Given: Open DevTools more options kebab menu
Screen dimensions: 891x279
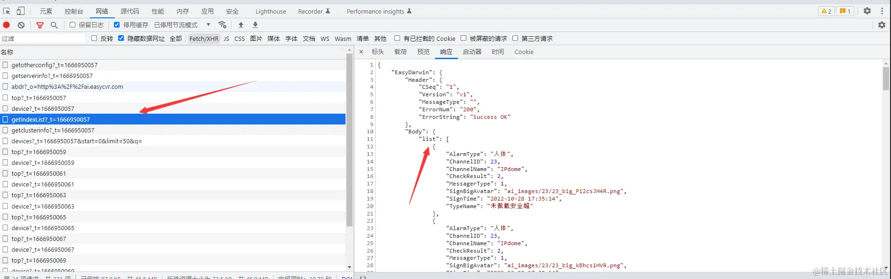Looking at the screenshot, I should [x=882, y=11].
